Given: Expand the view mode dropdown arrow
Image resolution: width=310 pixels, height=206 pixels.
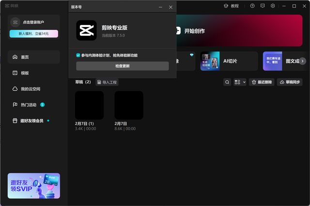Looking at the screenshot, I should tap(244, 82).
